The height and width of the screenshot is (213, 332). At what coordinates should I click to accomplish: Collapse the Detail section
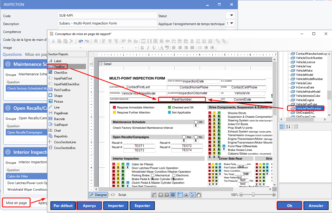click(101, 64)
